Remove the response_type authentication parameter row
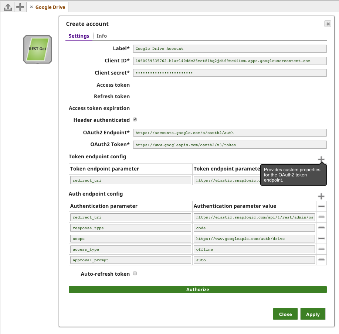 pyautogui.click(x=321, y=228)
